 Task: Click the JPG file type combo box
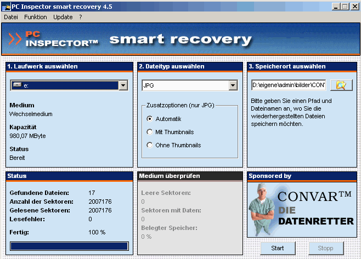190,85
